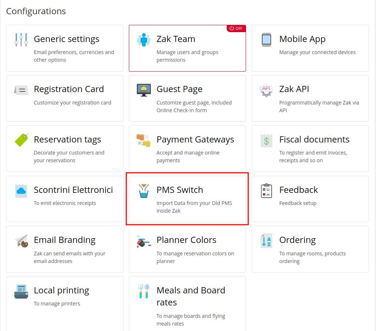Click the Fiscal documents receipt icon
The height and width of the screenshot is (331, 376).
coord(266,140)
